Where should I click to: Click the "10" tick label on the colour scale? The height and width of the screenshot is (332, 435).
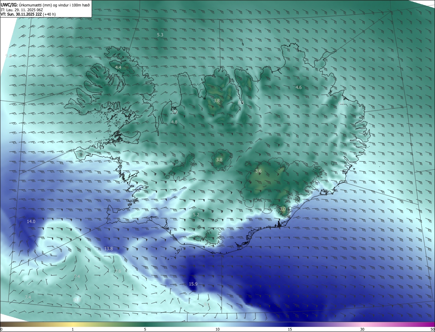point(217,330)
